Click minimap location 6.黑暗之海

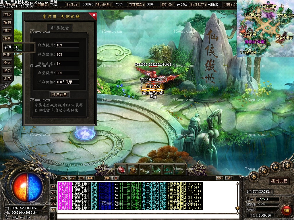point(253,14)
